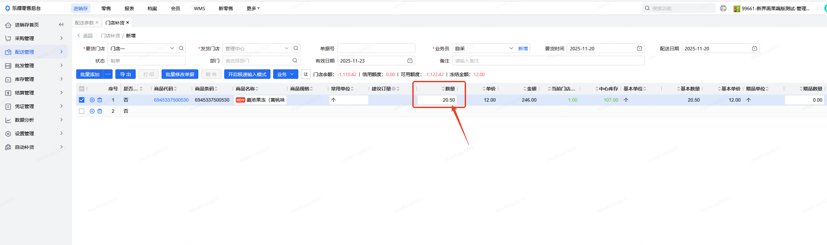827x245 pixels.
Task: Open the 更多 menu dropdown
Action: (x=253, y=8)
